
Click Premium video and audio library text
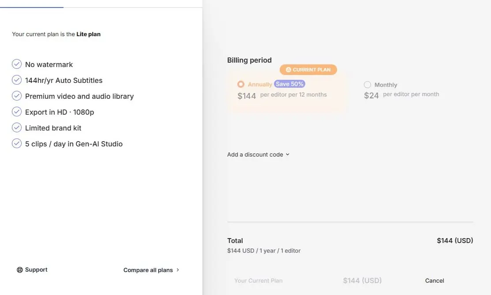(79, 96)
